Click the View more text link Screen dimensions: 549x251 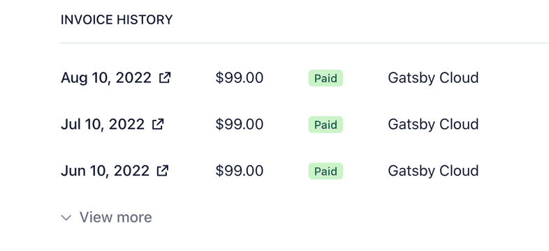115,217
